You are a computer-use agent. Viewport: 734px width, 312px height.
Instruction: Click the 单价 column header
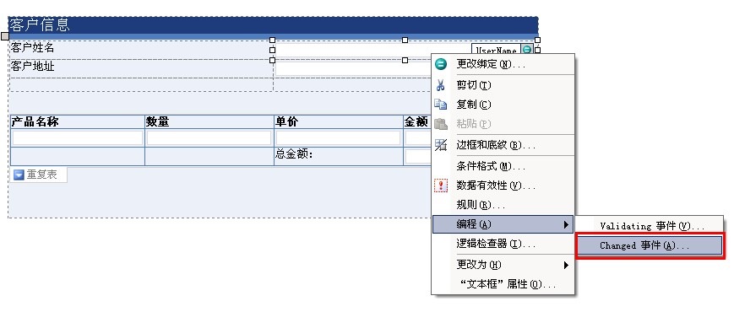coord(286,122)
